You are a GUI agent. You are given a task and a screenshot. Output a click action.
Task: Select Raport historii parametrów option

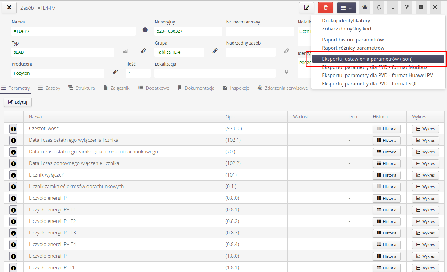click(x=353, y=40)
